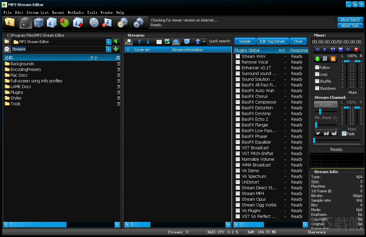Enable the Follow checkbox
This screenshot has height=237, width=366.
317,67
